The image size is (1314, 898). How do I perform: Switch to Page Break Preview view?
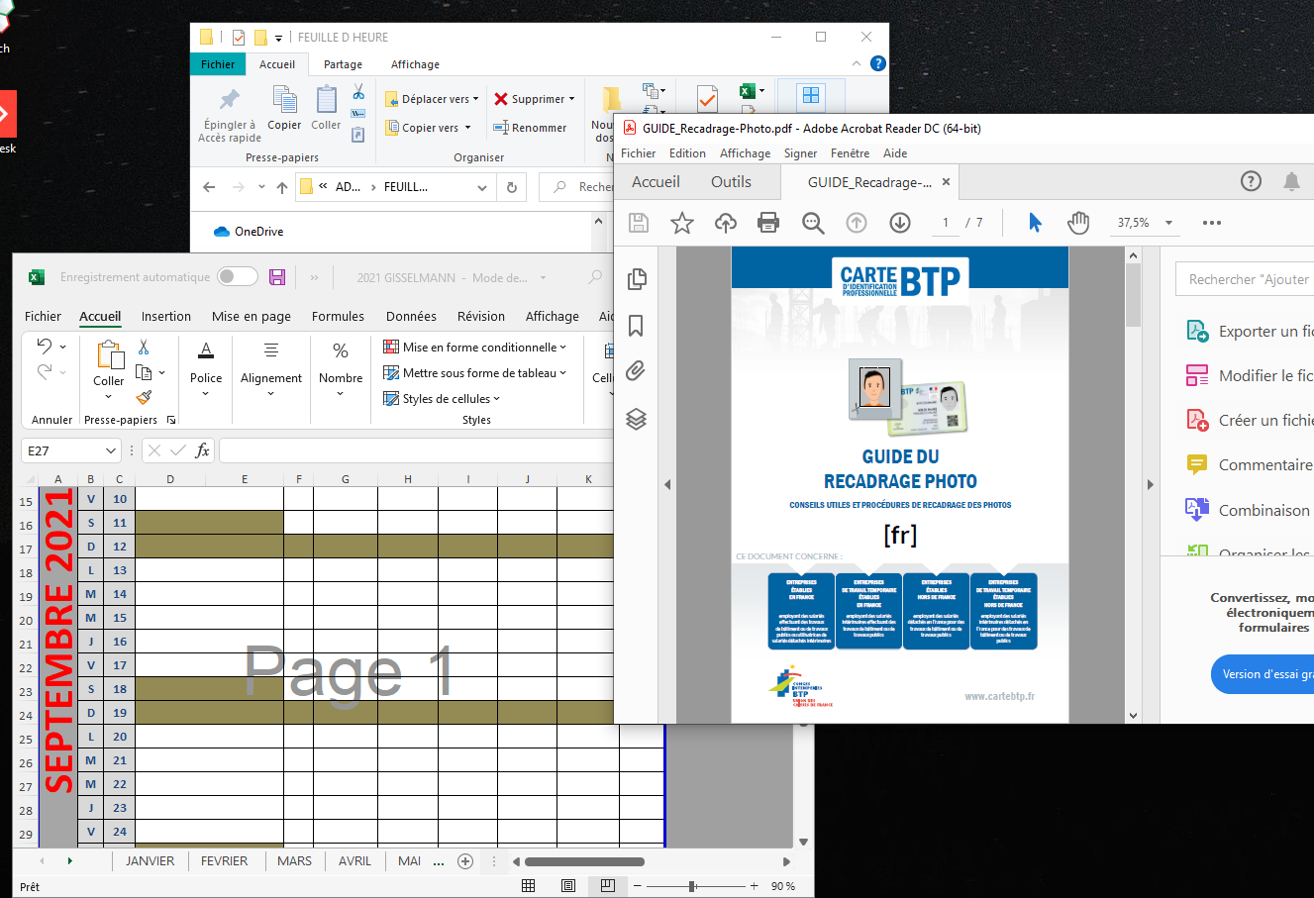coord(608,886)
